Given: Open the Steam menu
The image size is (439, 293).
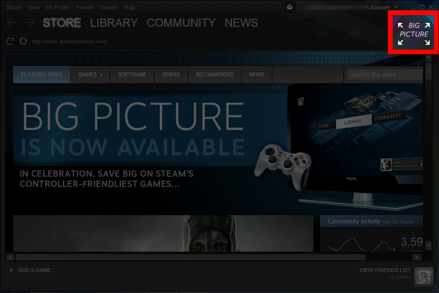Looking at the screenshot, I should (13, 8).
